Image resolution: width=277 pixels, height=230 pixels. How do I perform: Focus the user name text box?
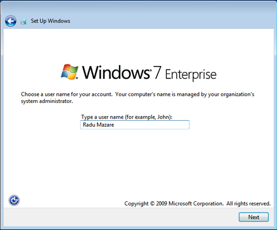tap(135, 125)
